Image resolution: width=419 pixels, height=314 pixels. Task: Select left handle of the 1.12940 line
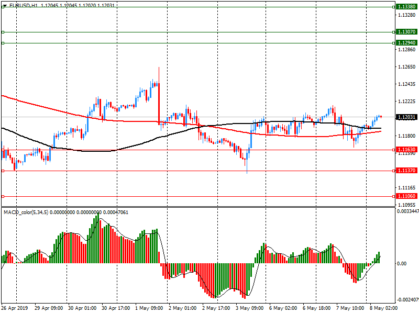click(3, 43)
